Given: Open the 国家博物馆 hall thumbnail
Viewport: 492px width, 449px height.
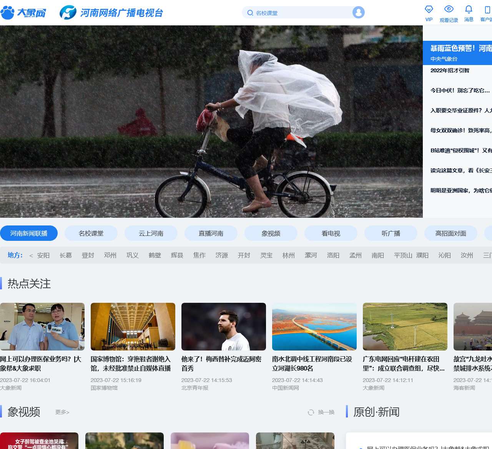Looking at the screenshot, I should pyautogui.click(x=133, y=327).
